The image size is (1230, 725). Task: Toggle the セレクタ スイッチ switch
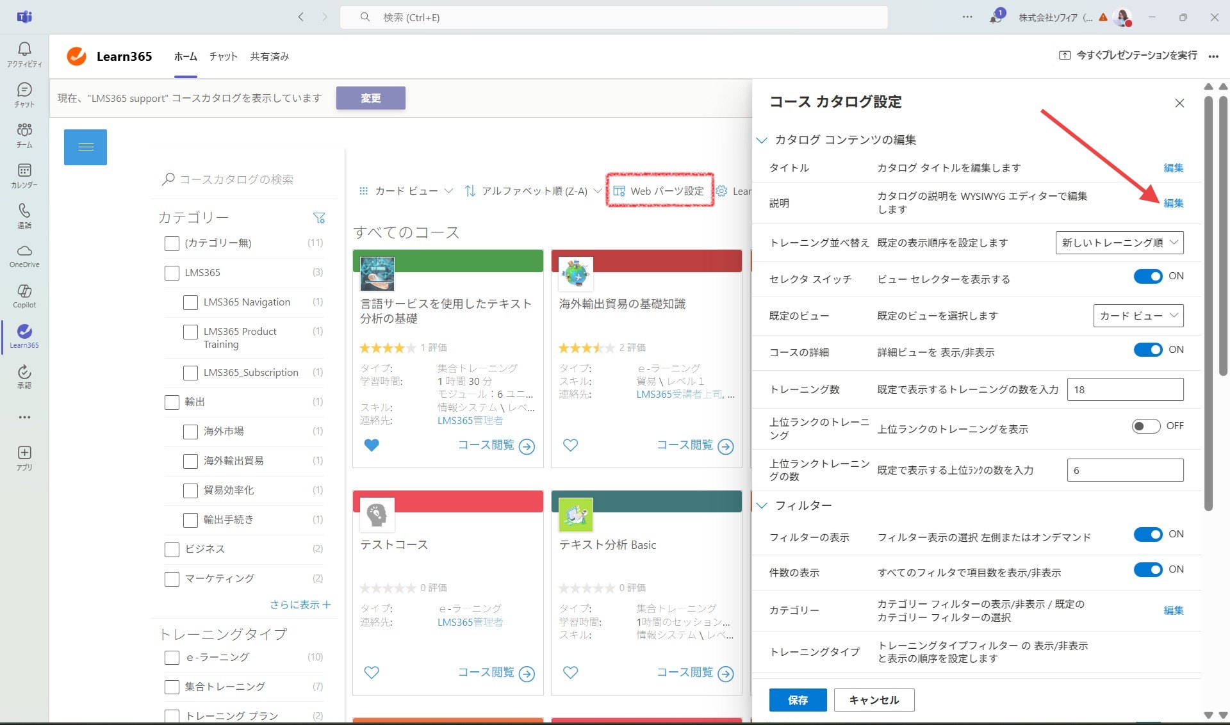1148,276
